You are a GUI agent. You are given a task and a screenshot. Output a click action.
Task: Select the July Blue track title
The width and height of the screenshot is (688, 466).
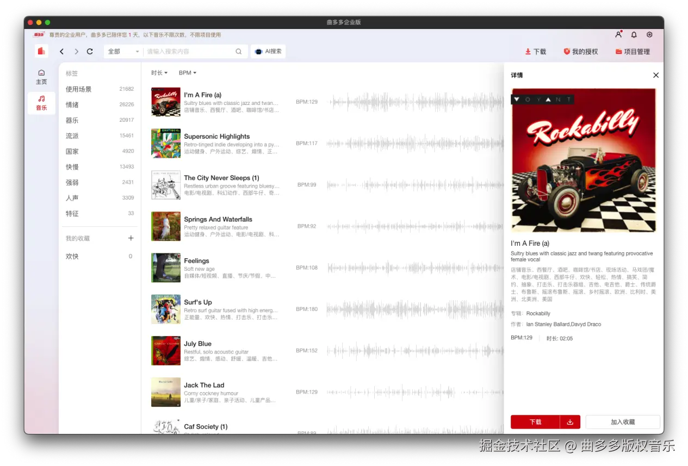[197, 344]
